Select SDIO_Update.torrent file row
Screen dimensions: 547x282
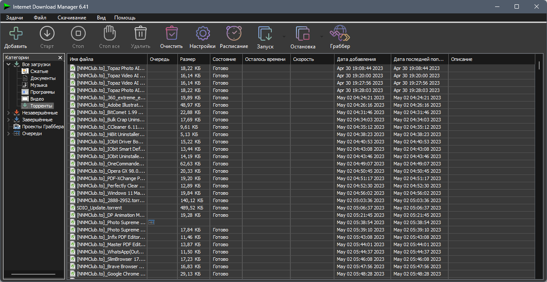(x=302, y=208)
